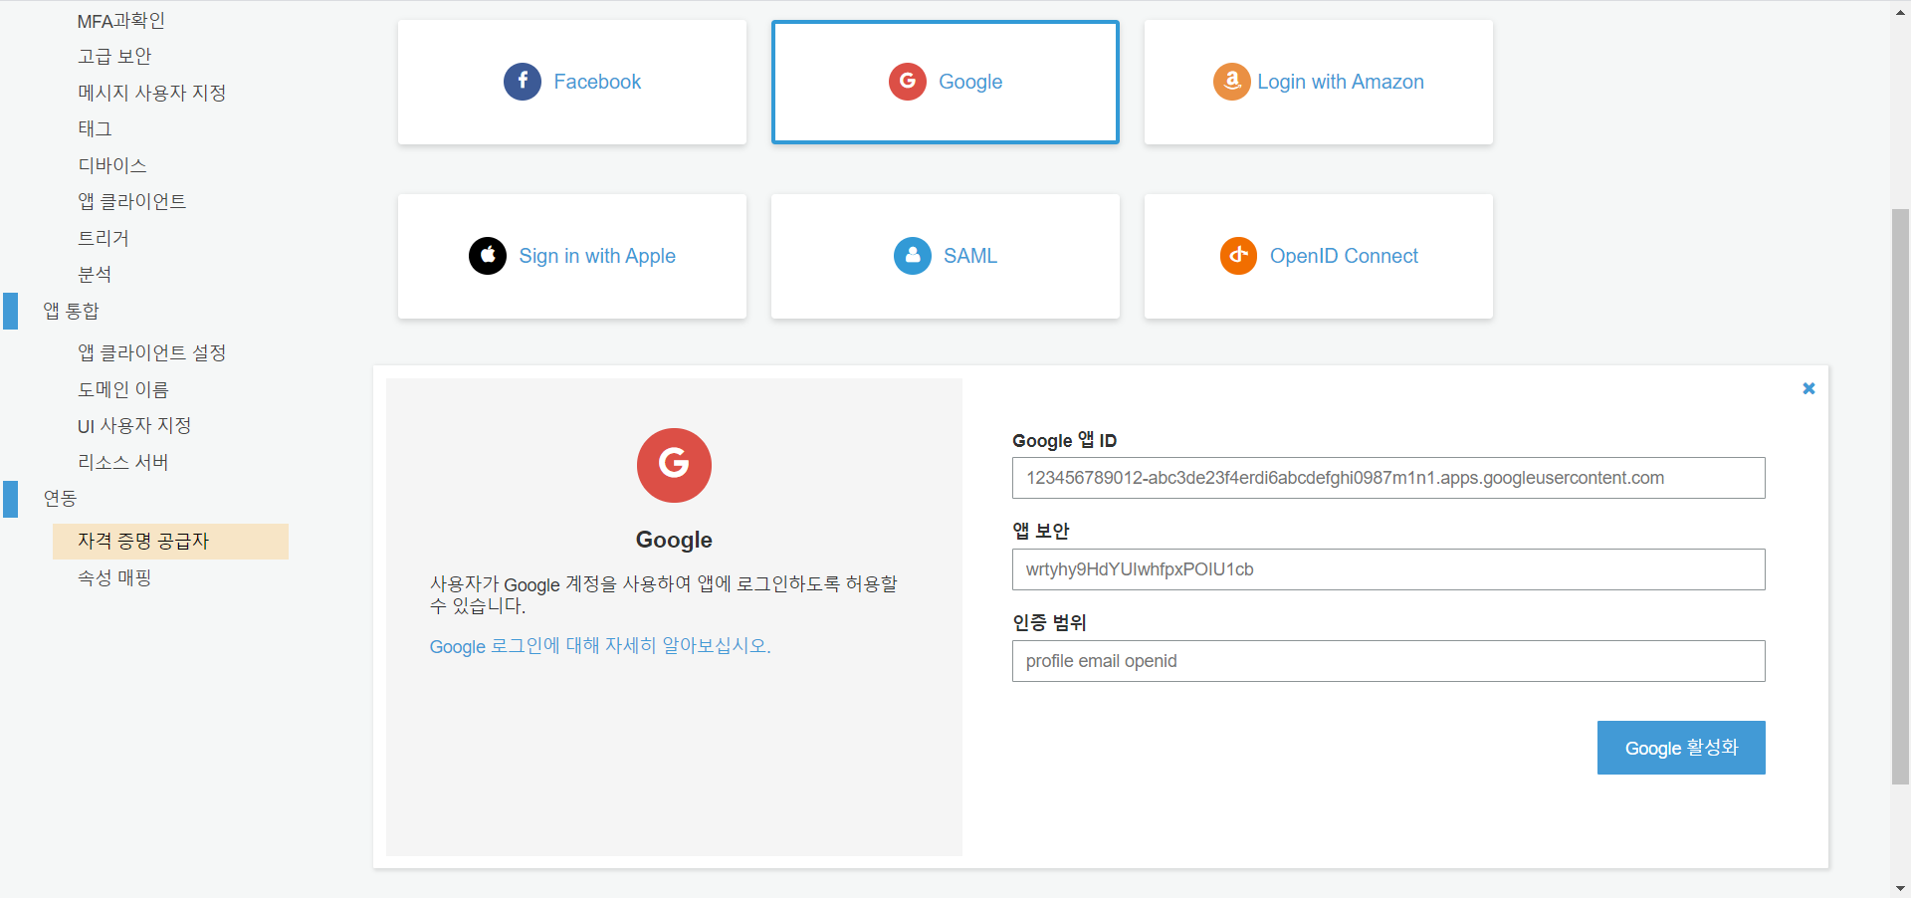Choose Login with Amazon provider

click(x=1319, y=82)
